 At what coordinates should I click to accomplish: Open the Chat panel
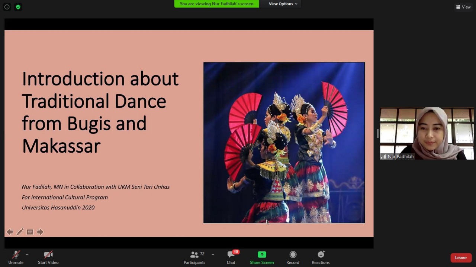231,257
